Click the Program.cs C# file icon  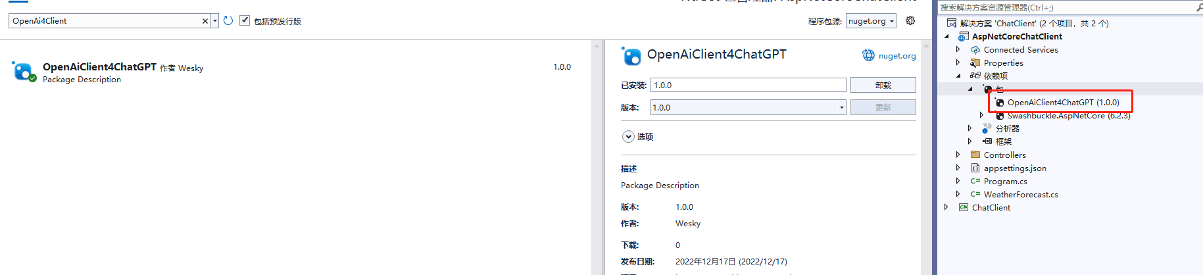(x=975, y=182)
